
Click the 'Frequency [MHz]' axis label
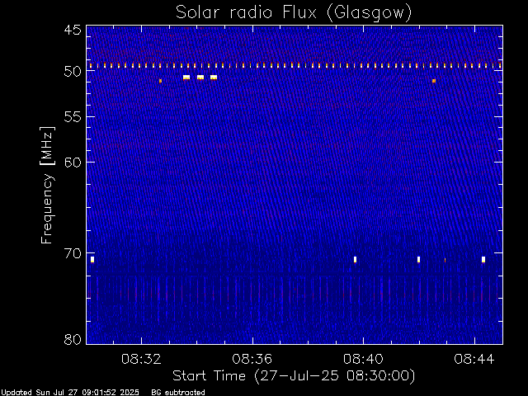47,185
